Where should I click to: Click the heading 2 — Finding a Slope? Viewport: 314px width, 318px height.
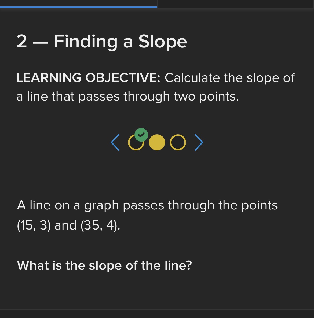pyautogui.click(x=101, y=42)
